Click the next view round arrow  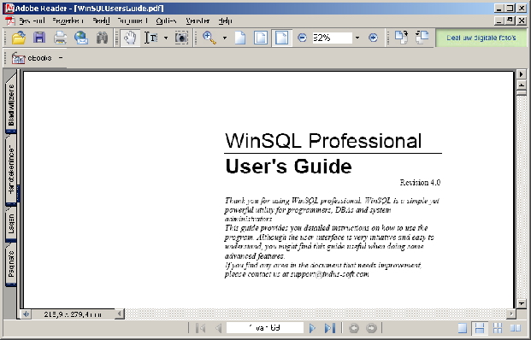pos(371,328)
